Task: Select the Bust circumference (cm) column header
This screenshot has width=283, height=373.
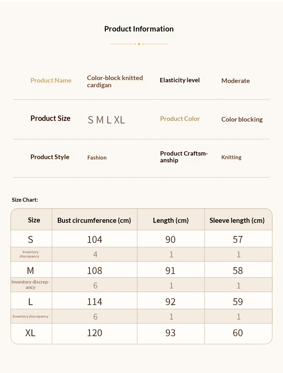Action: 94,220
